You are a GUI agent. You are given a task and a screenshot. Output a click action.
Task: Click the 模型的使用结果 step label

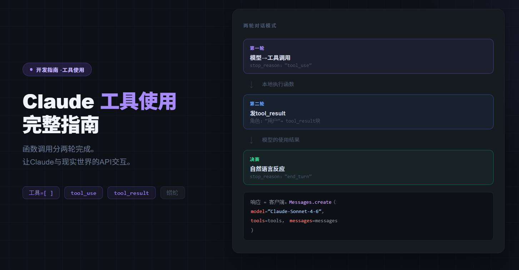(x=281, y=140)
